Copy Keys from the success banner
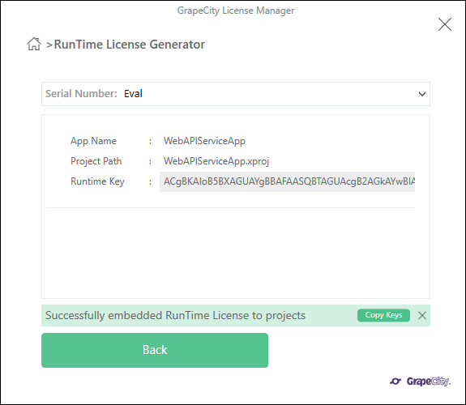 (383, 315)
